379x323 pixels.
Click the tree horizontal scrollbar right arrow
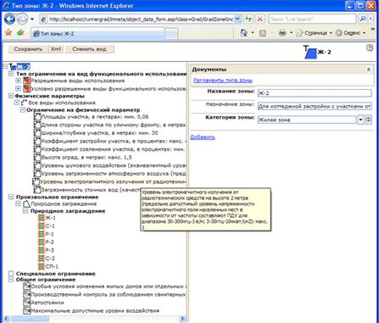tap(182, 319)
